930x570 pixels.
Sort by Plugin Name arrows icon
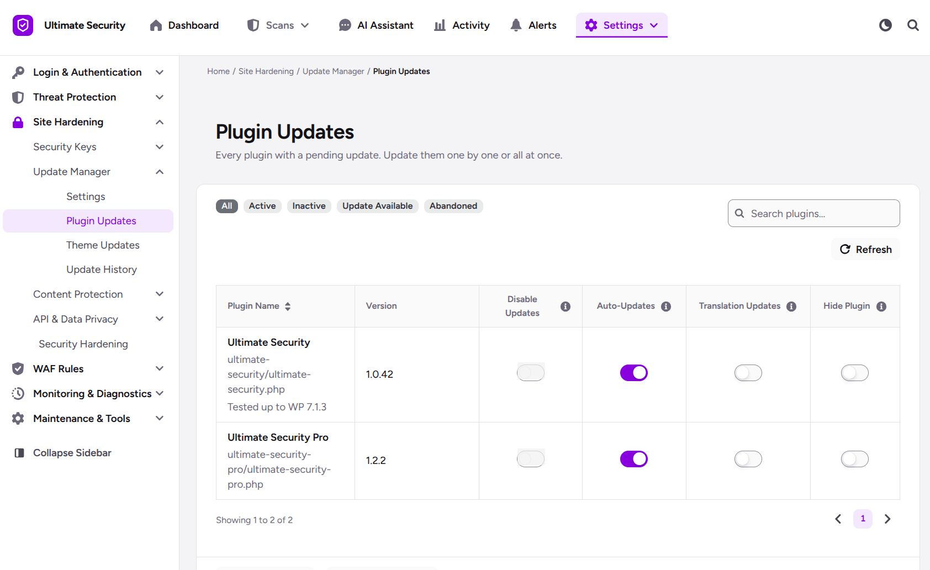click(288, 307)
